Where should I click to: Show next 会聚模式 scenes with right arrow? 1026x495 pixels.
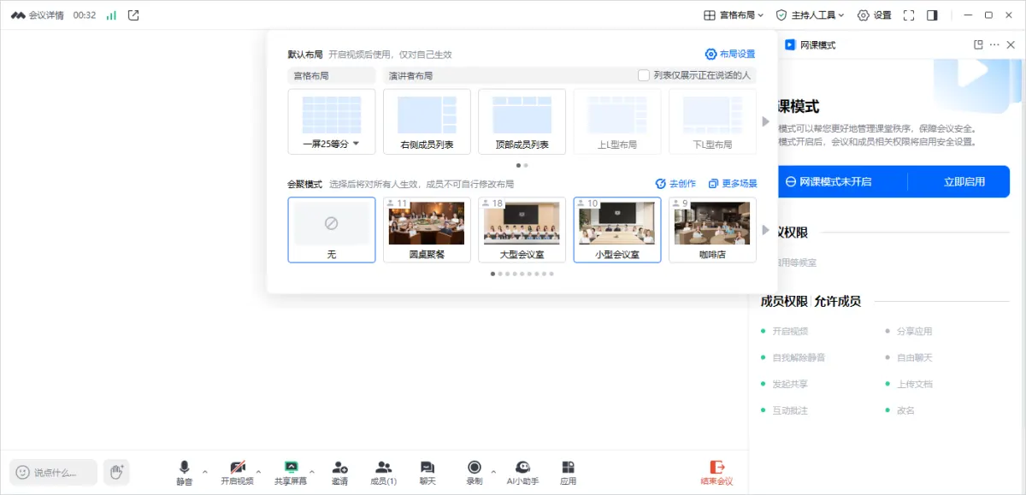[x=766, y=229]
